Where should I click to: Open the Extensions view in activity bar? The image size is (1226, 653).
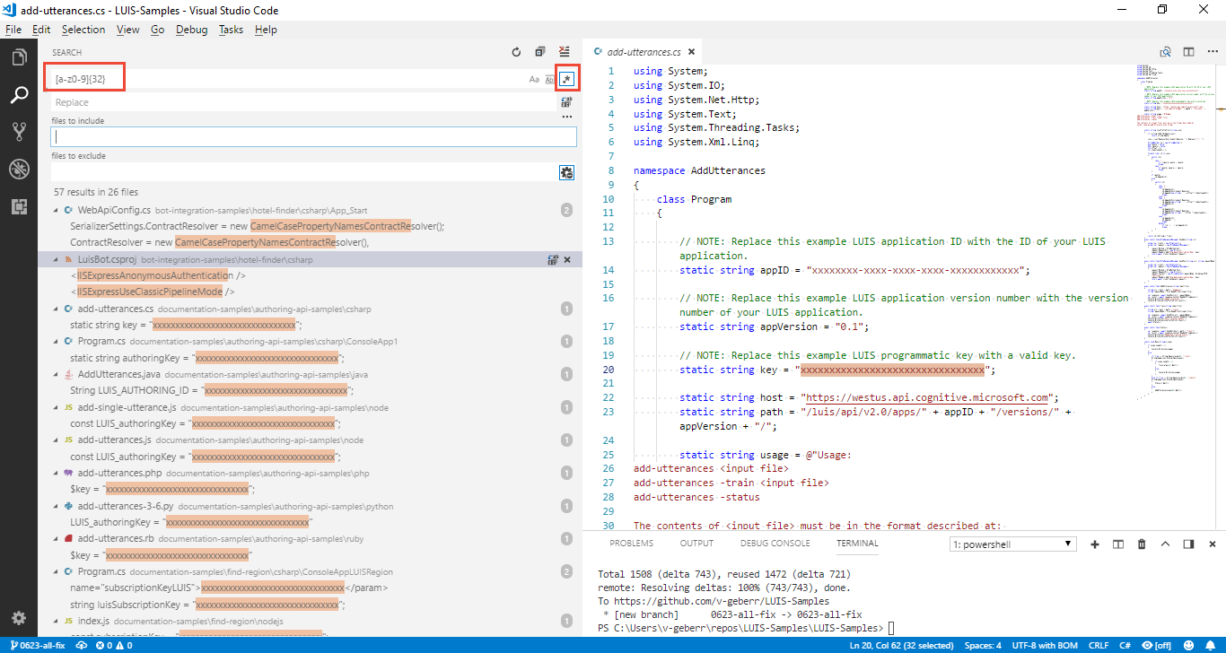[19, 206]
